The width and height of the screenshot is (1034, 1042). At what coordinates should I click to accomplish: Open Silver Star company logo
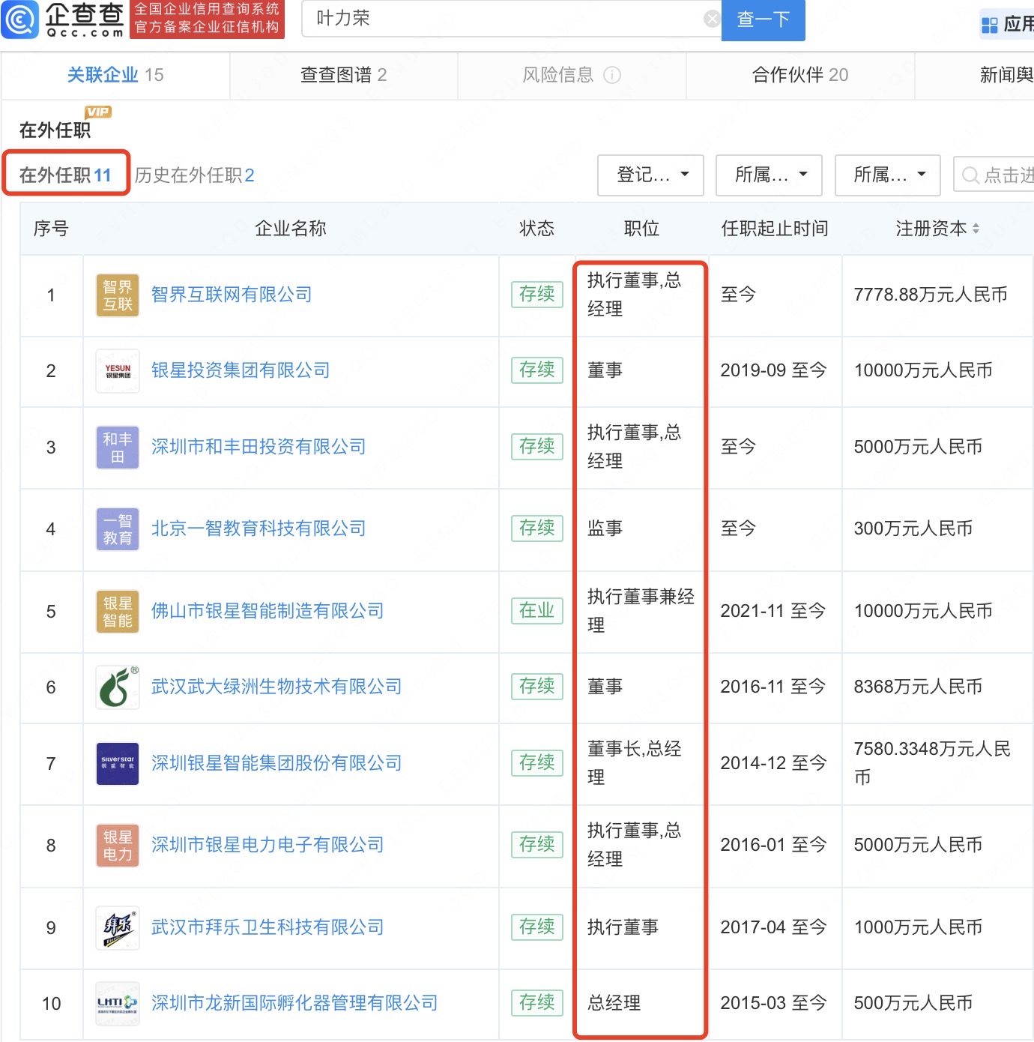pyautogui.click(x=118, y=764)
